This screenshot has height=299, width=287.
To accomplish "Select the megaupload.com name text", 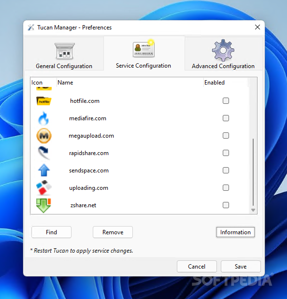I will coord(91,136).
